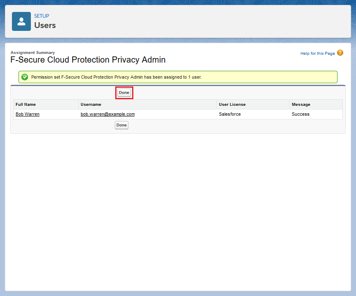Click the Done button above the table
Image resolution: width=356 pixels, height=296 pixels.
tap(124, 93)
